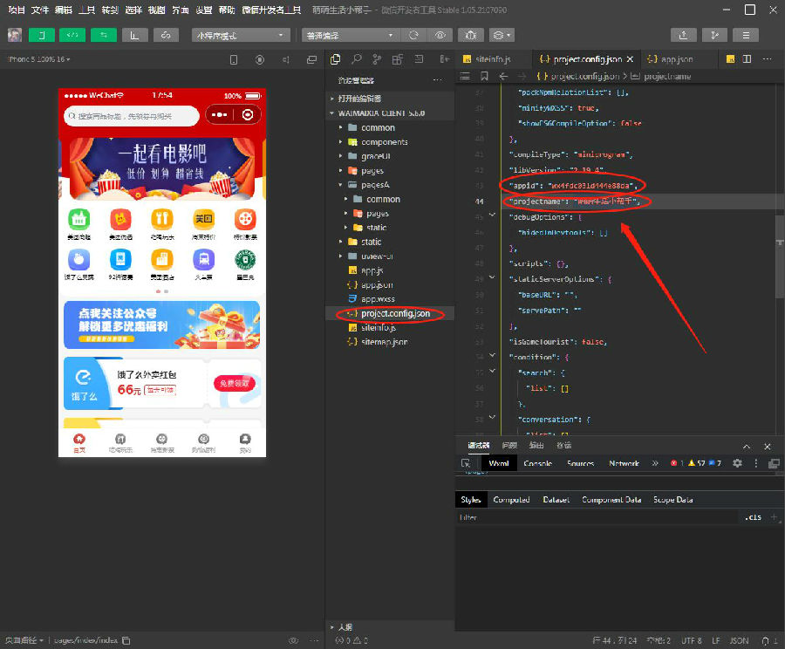Viewport: 785px width, 649px height.
Task: Collapse the pagesA folder
Action: click(341, 185)
